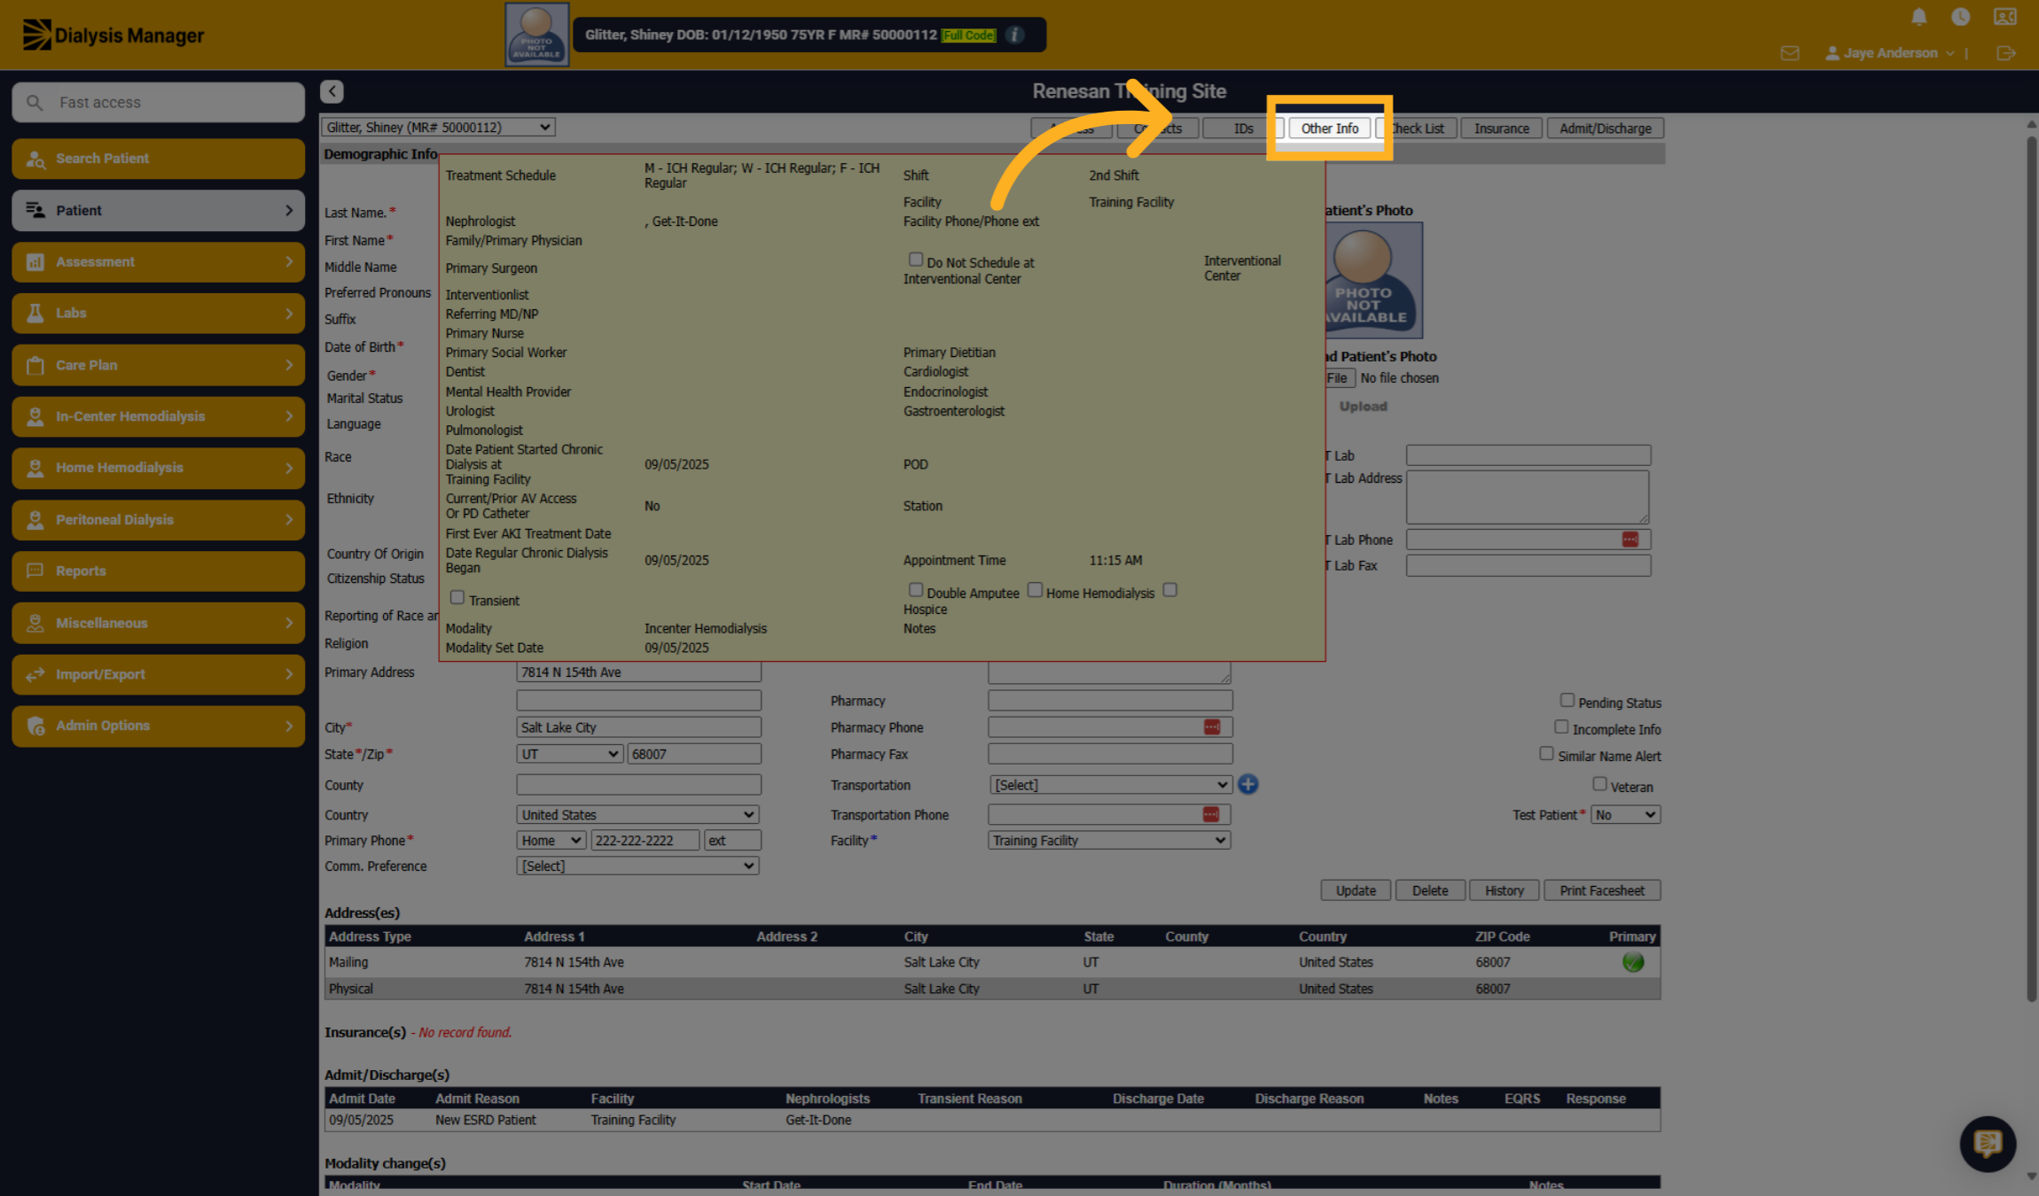
Task: Check the Veteran checkbox
Action: pyautogui.click(x=1599, y=785)
